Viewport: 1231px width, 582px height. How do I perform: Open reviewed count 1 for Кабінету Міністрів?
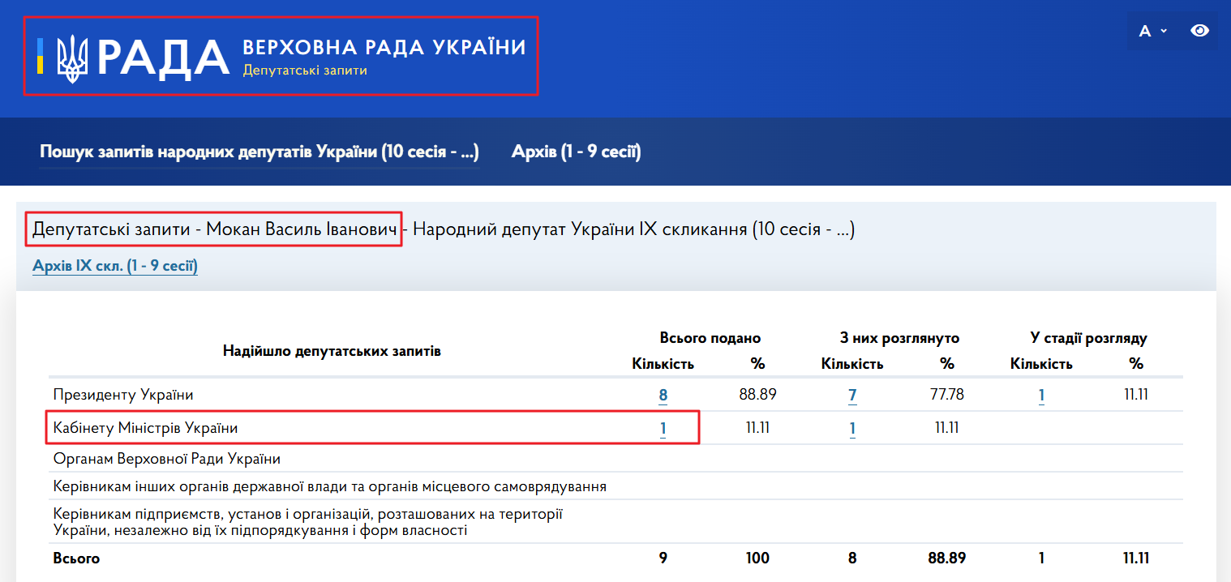(x=852, y=428)
